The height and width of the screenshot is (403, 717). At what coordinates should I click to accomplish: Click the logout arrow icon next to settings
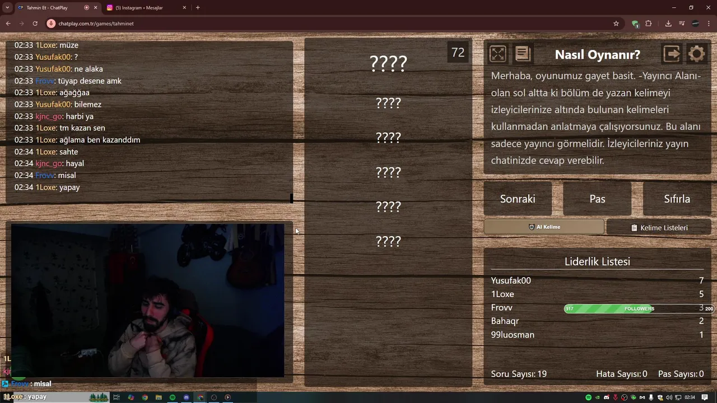click(x=672, y=54)
